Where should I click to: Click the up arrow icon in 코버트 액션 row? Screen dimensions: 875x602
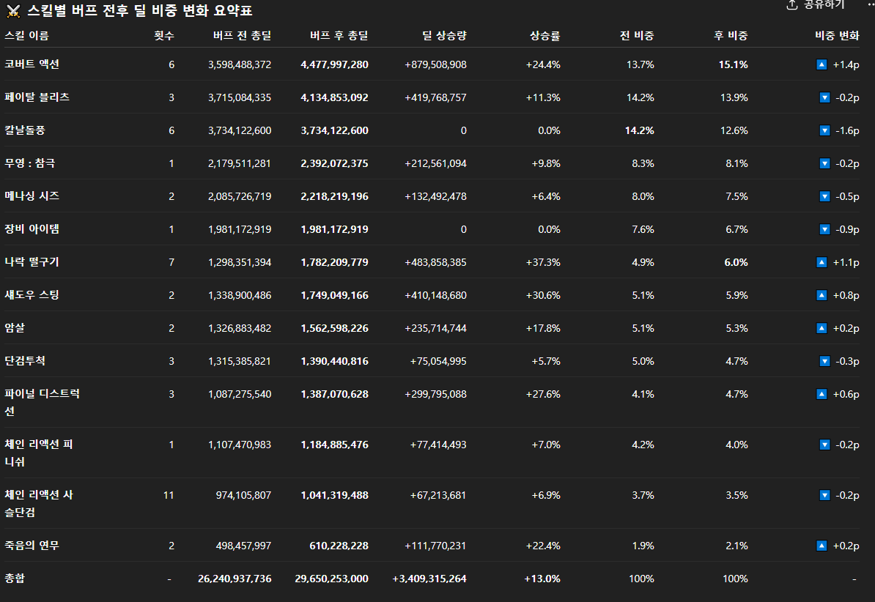tap(822, 64)
